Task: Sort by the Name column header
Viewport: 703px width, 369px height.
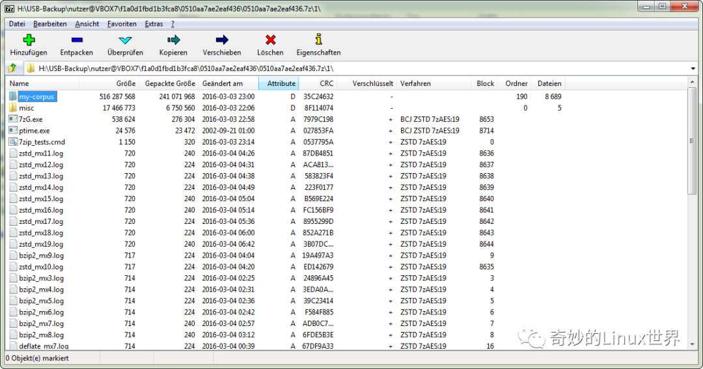Action: (42, 83)
